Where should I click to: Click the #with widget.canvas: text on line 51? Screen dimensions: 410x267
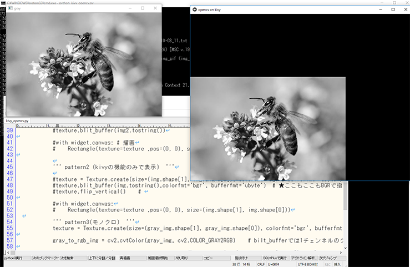tap(83, 204)
